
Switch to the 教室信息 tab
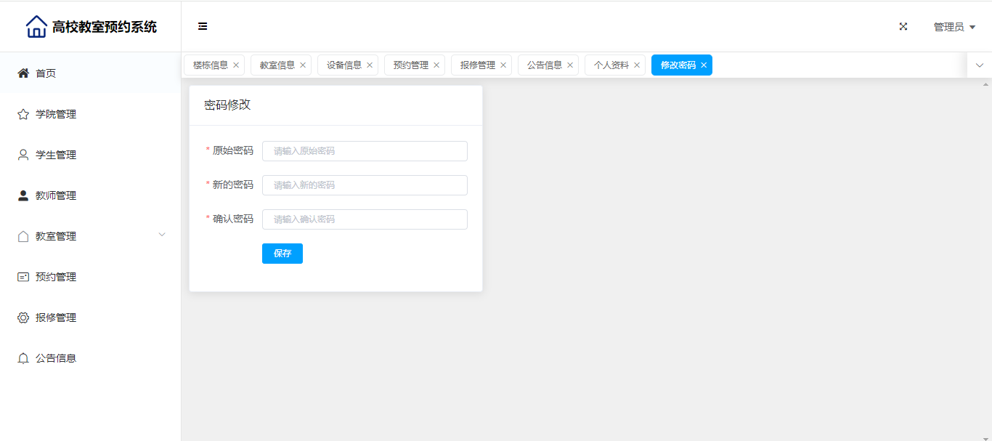[x=281, y=65]
